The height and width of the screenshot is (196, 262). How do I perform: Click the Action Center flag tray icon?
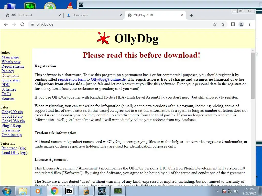224,191
